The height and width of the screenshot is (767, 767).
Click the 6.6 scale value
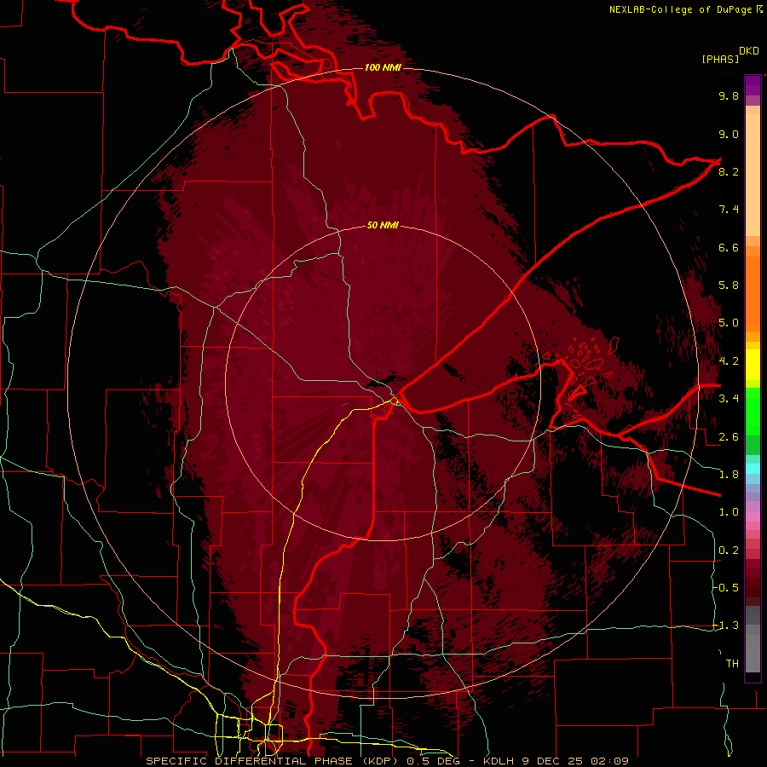click(x=729, y=248)
